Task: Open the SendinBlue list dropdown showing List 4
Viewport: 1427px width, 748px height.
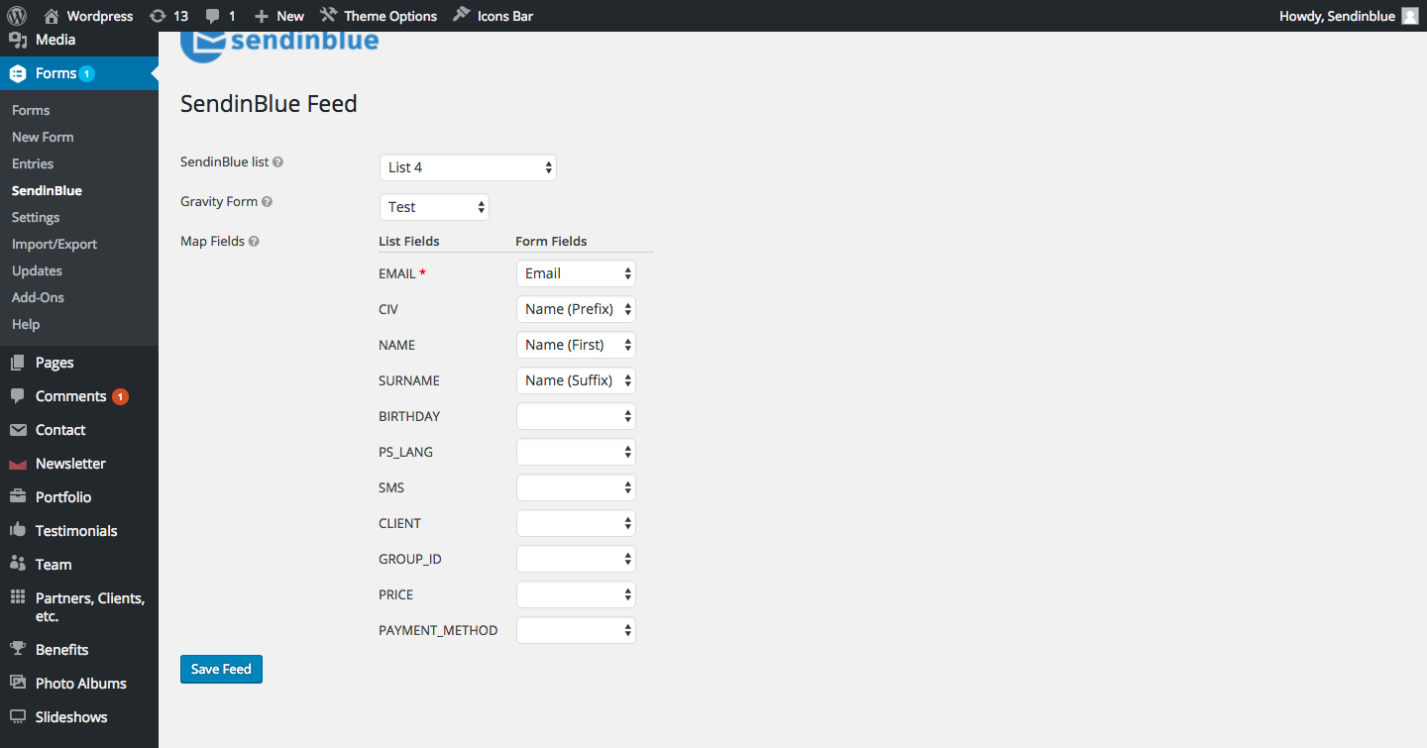Action: pyautogui.click(x=468, y=167)
